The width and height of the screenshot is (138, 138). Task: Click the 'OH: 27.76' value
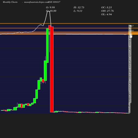tap(107, 11)
